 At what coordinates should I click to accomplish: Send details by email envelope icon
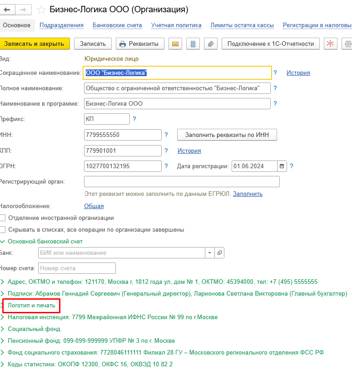pyautogui.click(x=175, y=44)
